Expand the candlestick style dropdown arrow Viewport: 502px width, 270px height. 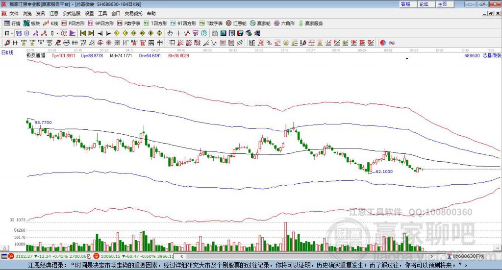tap(57, 33)
